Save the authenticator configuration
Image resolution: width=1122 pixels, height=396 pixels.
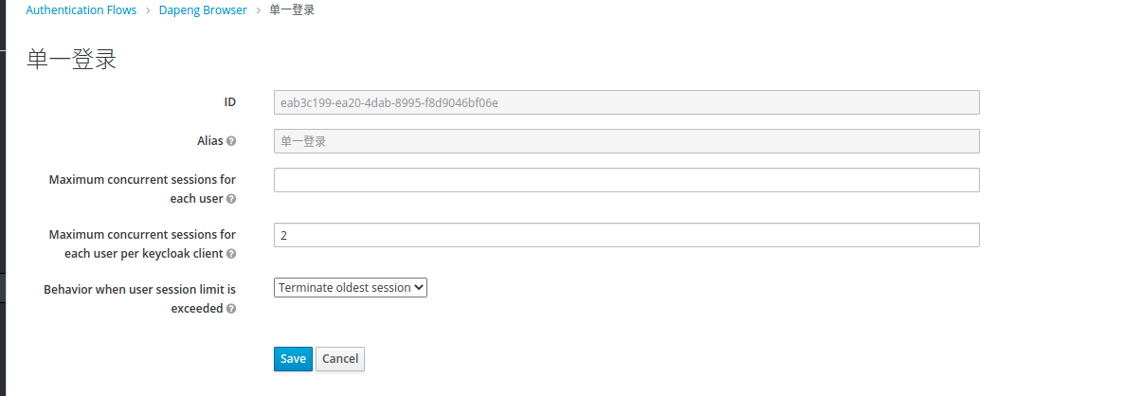[x=294, y=359]
